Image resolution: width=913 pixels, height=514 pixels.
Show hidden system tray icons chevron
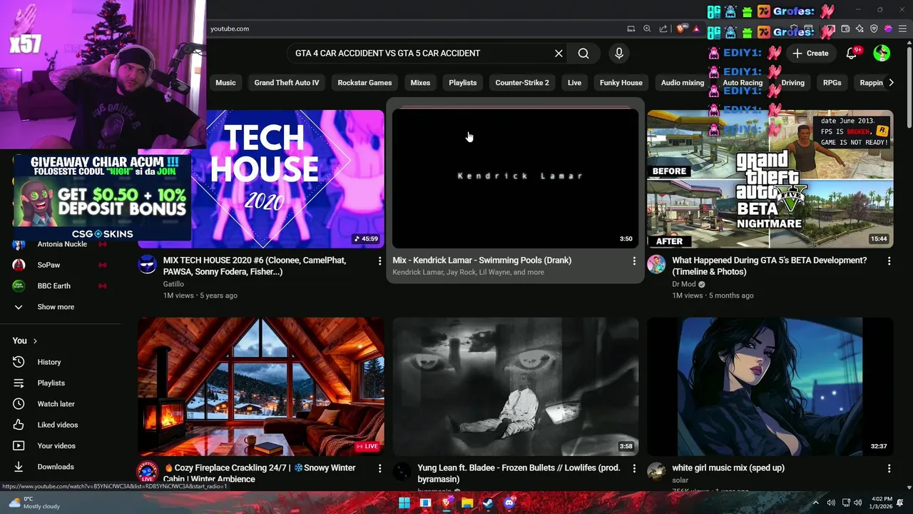tap(816, 503)
